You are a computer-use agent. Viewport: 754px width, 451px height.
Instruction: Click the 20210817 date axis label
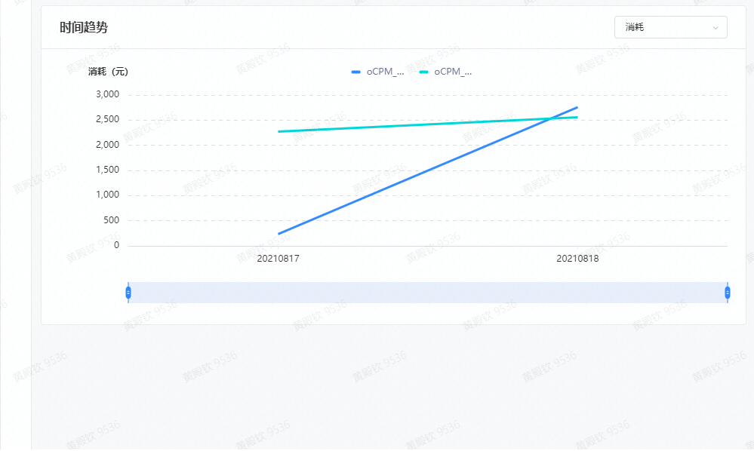tap(278, 259)
